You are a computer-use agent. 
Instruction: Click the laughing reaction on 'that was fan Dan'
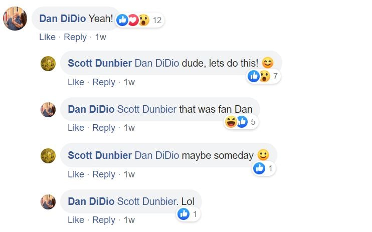(x=231, y=122)
